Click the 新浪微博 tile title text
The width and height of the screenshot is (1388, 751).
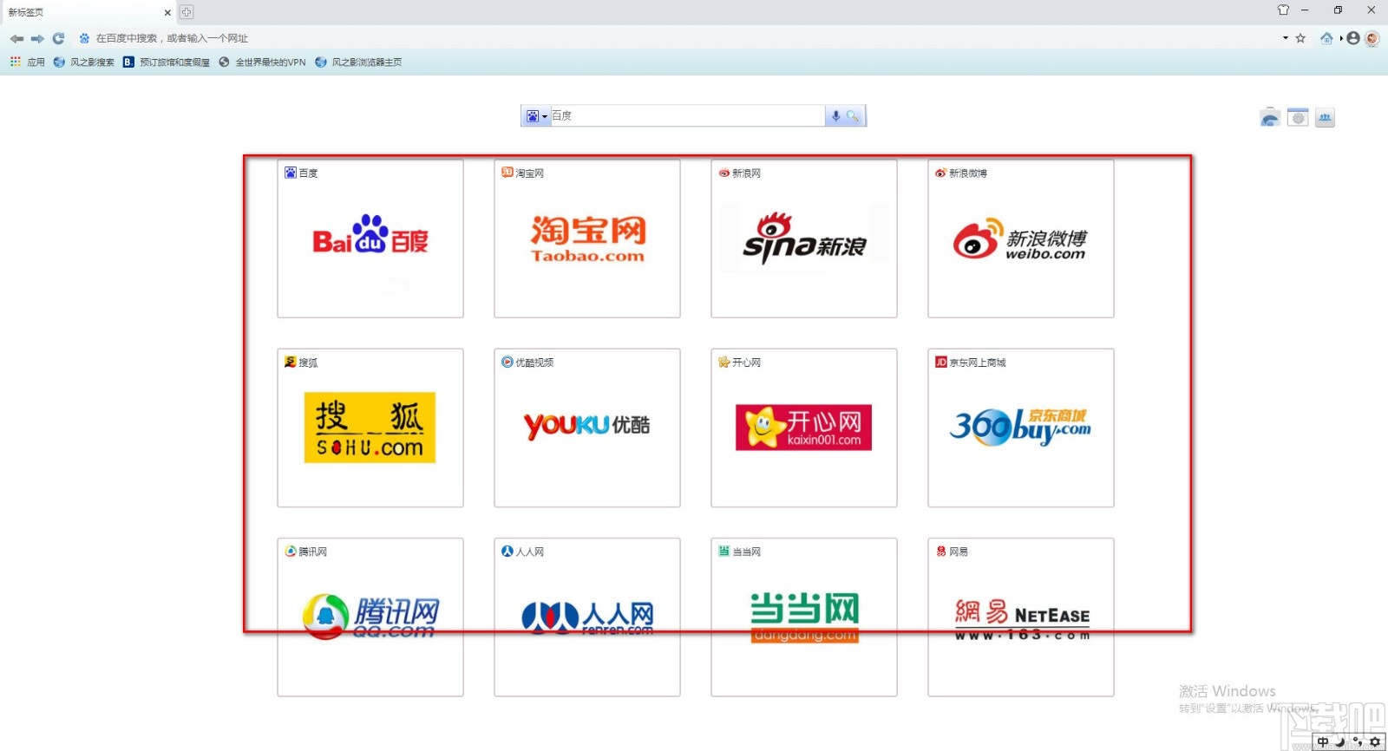[x=968, y=173]
